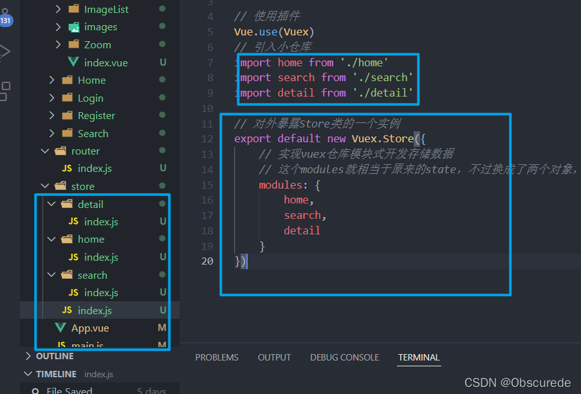
Task: Switch to the DEBUG CONSOLE tab
Action: coord(345,358)
